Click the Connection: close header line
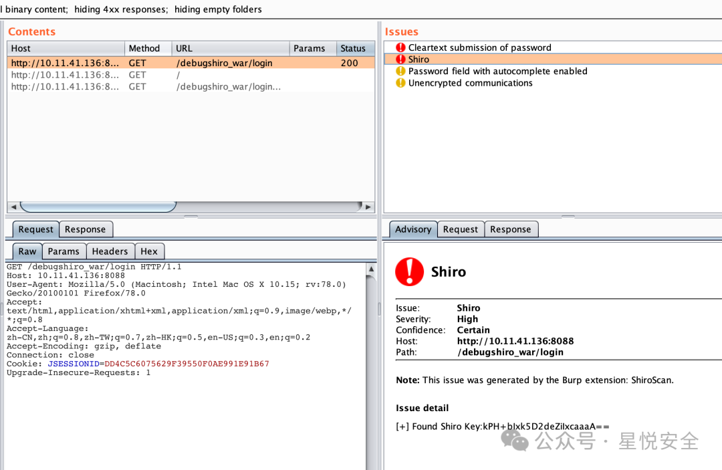Image resolution: width=722 pixels, height=470 pixels. pyautogui.click(x=50, y=355)
